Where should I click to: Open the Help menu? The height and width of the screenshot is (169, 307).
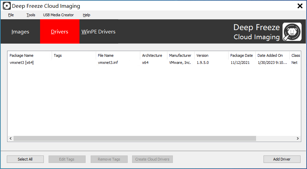click(86, 15)
